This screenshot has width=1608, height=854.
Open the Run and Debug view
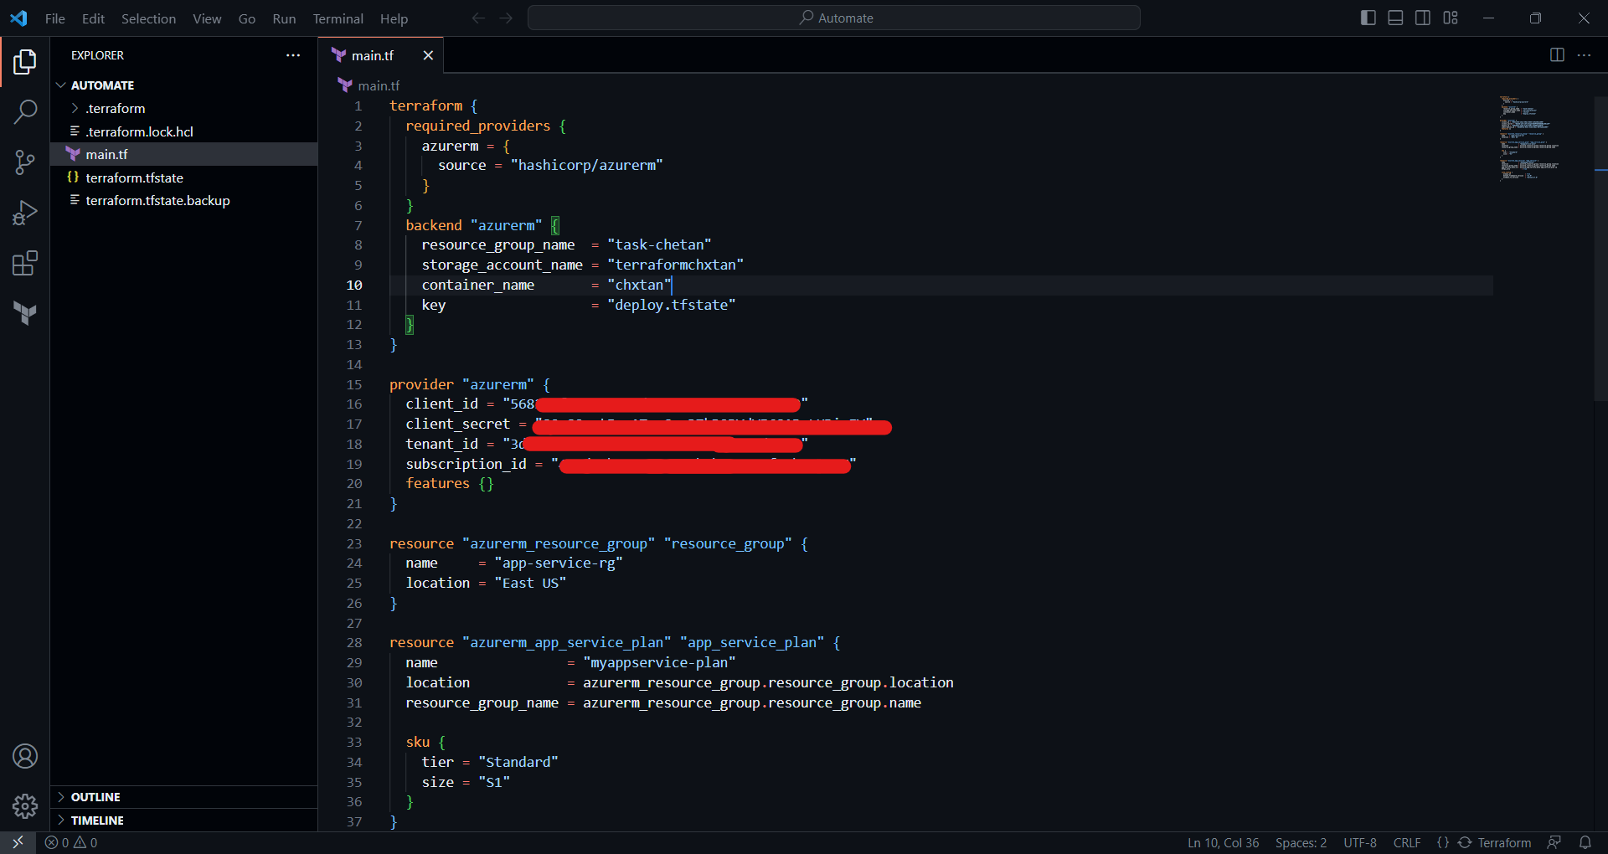tap(25, 212)
